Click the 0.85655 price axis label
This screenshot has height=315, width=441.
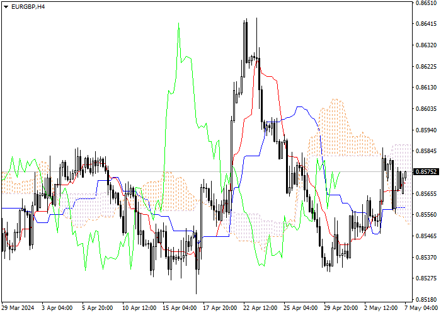pyautogui.click(x=426, y=194)
